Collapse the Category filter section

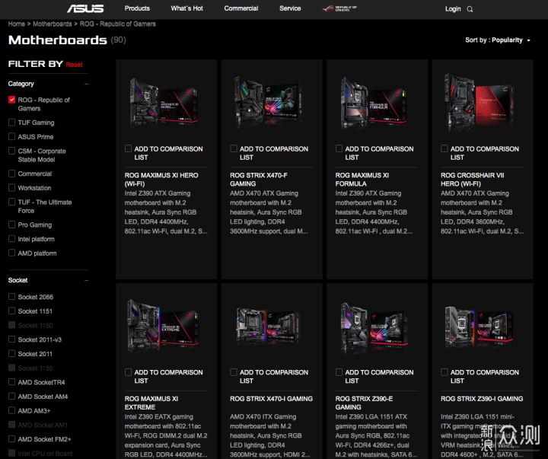point(86,84)
